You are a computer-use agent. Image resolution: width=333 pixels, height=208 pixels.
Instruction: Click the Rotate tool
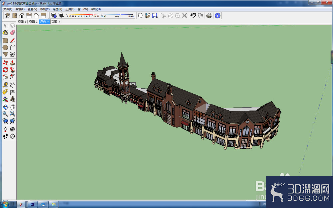[x=5, y=70]
